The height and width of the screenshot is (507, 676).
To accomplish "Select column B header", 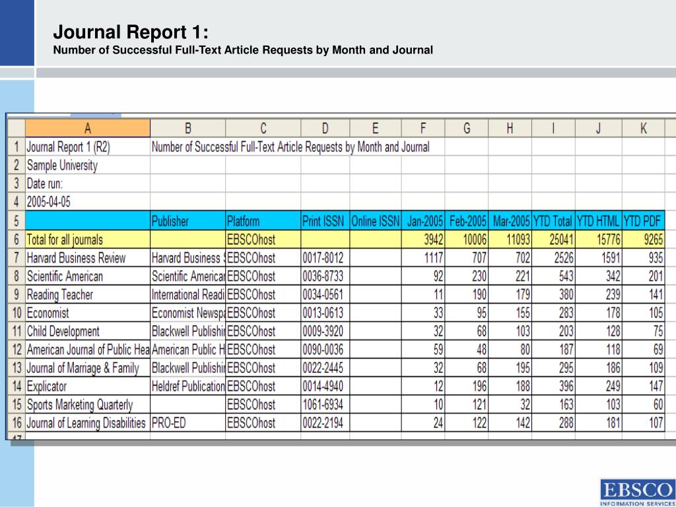I will point(187,128).
